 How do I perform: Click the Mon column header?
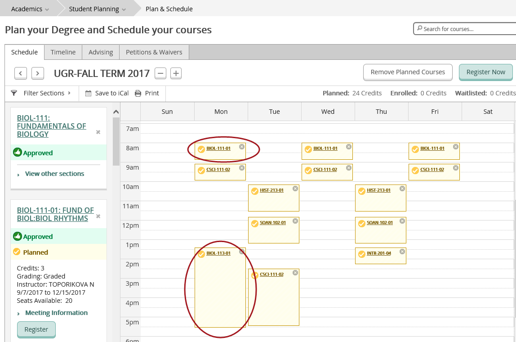[x=221, y=112]
